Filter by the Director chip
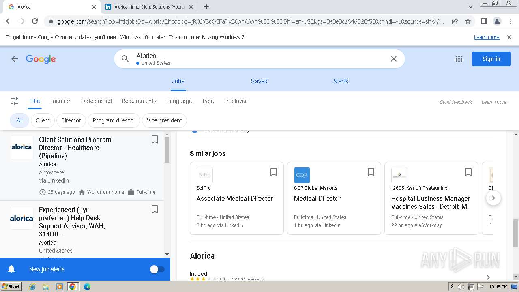The image size is (519, 292). click(x=71, y=120)
